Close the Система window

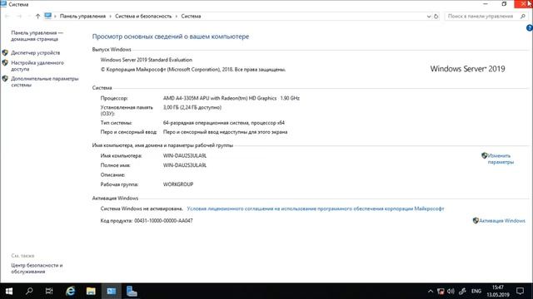[x=523, y=3]
